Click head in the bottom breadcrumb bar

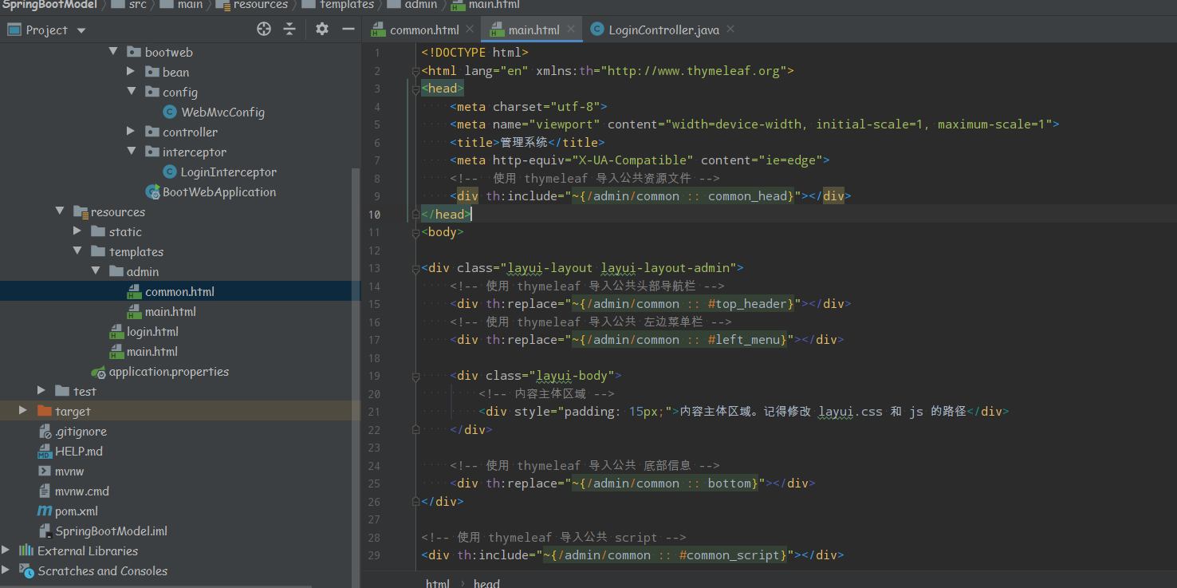point(486,582)
